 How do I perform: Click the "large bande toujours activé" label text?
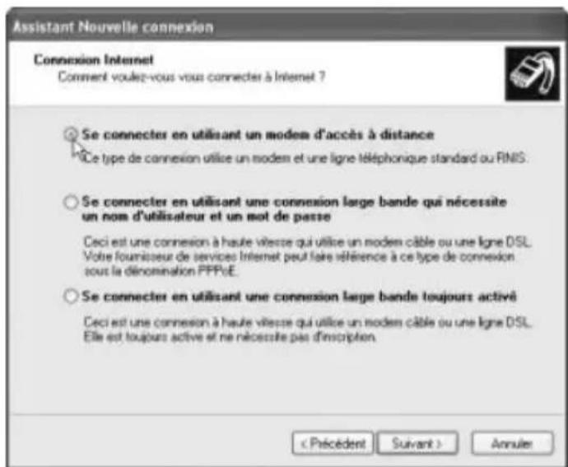point(429,297)
